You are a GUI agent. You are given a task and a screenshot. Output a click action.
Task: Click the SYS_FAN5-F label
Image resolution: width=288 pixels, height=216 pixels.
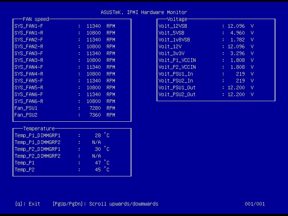tap(29, 81)
